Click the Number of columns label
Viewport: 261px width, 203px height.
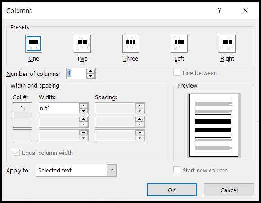[33, 74]
